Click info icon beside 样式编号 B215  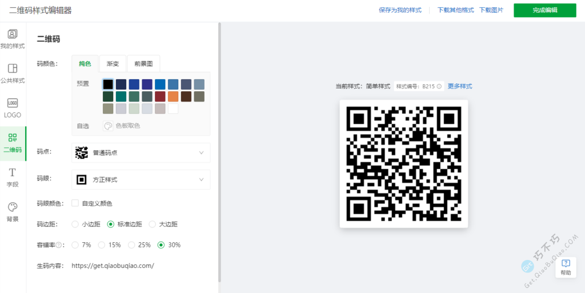(x=439, y=87)
